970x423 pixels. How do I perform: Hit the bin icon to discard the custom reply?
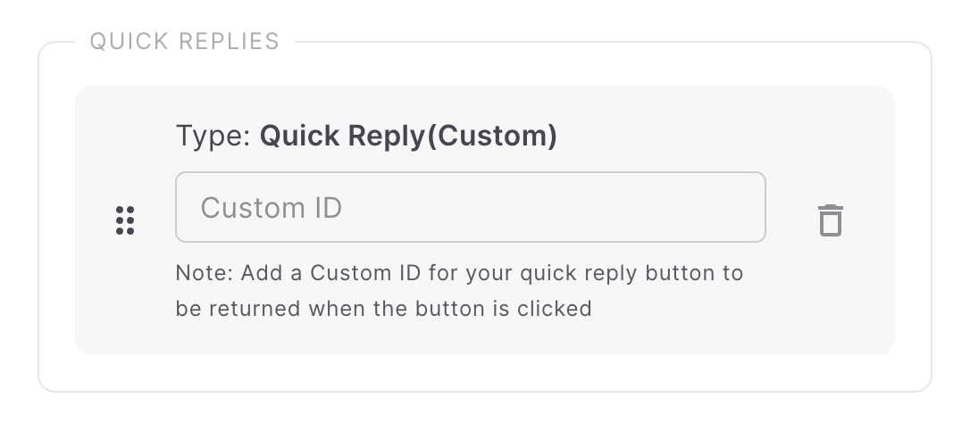click(x=831, y=220)
